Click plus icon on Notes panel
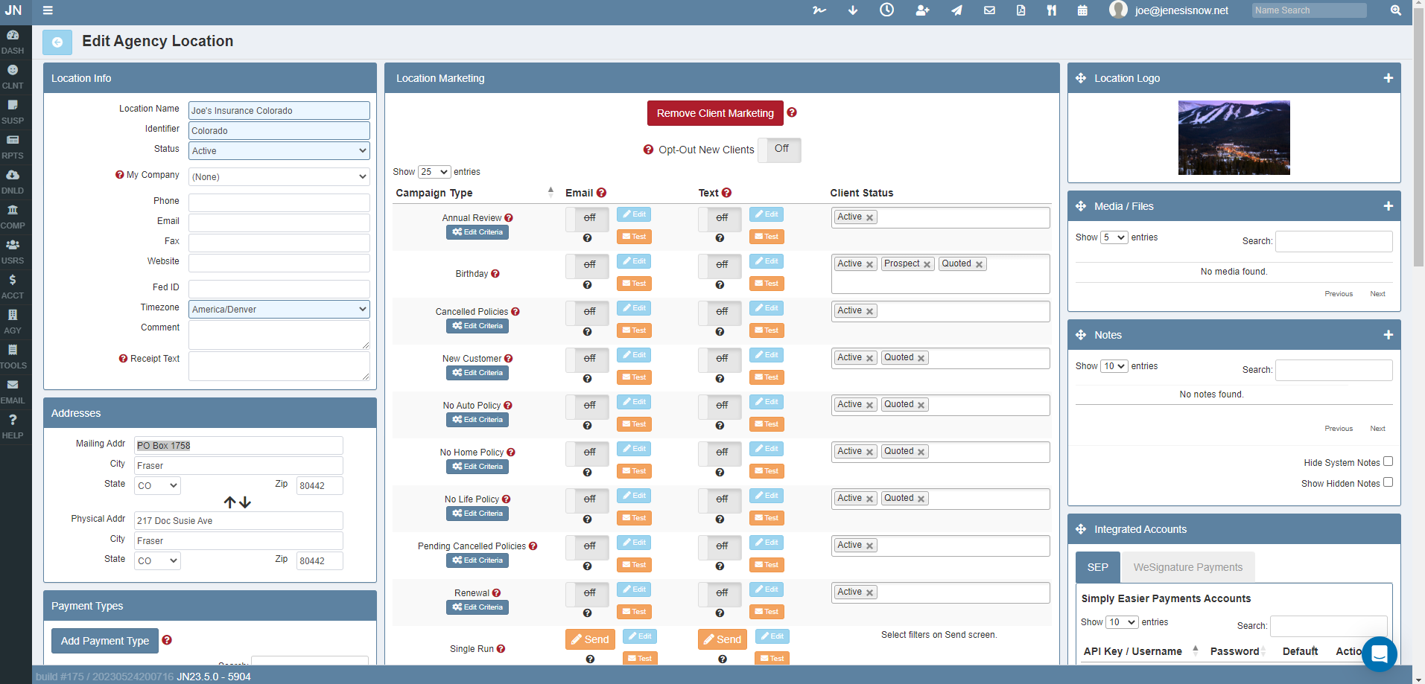The width and height of the screenshot is (1425, 684). [1388, 335]
